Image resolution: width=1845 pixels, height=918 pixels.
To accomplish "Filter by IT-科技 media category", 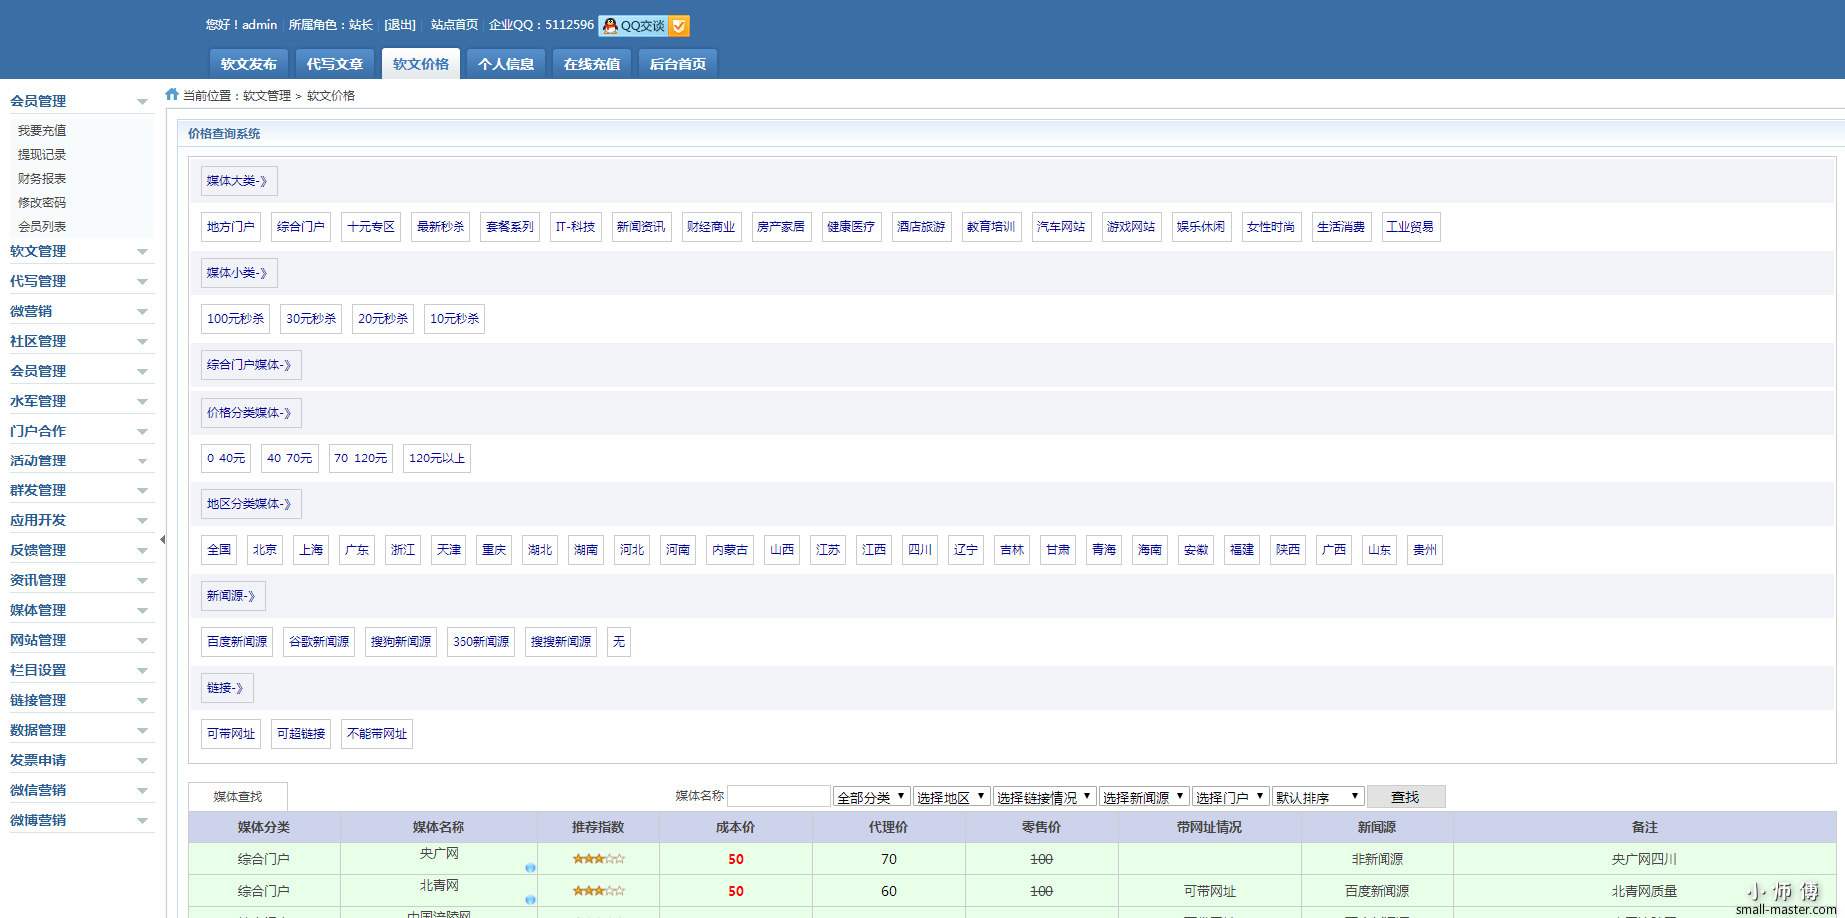I will point(576,227).
